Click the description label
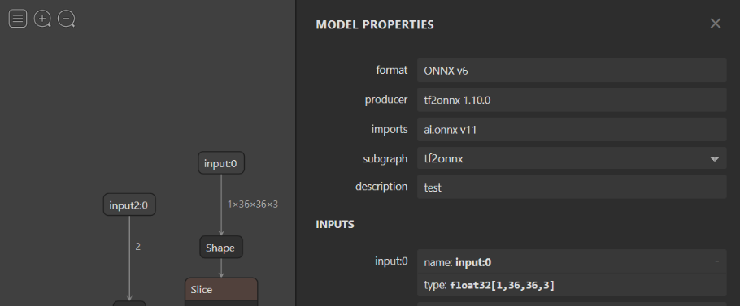 [381, 187]
